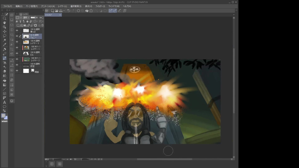Open the blending mode 通常 dropdown
Screen dimensions: 299x168
point(26,17)
